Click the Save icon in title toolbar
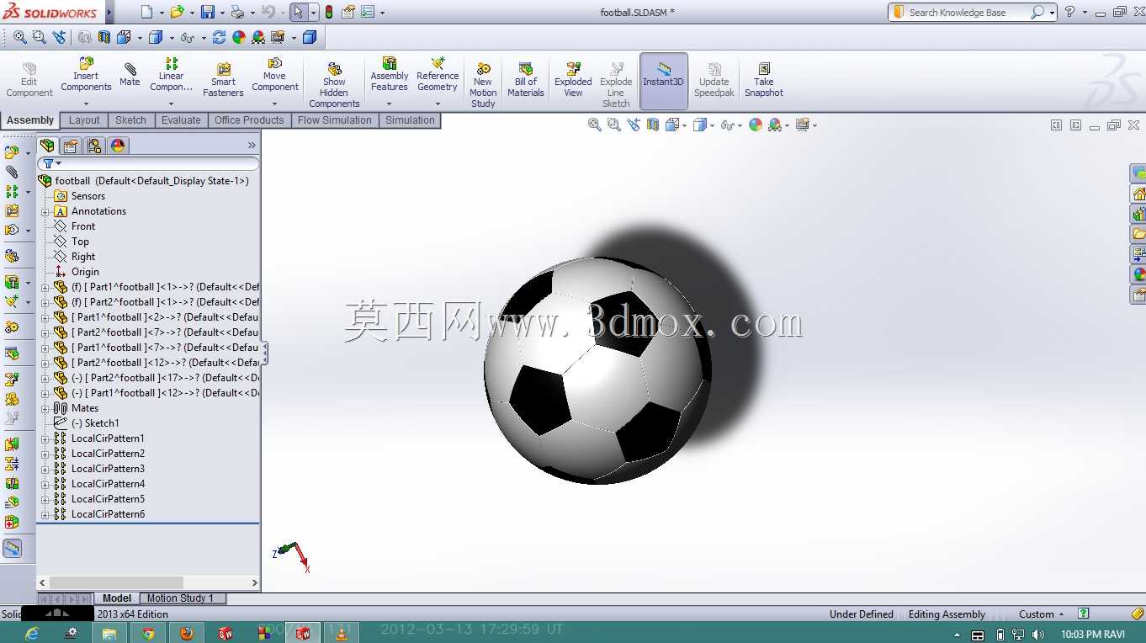This screenshot has width=1146, height=643. tap(208, 12)
